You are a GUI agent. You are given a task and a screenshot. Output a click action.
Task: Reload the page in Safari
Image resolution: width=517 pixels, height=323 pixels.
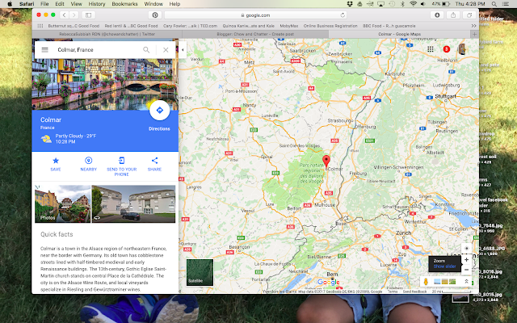[x=343, y=15]
